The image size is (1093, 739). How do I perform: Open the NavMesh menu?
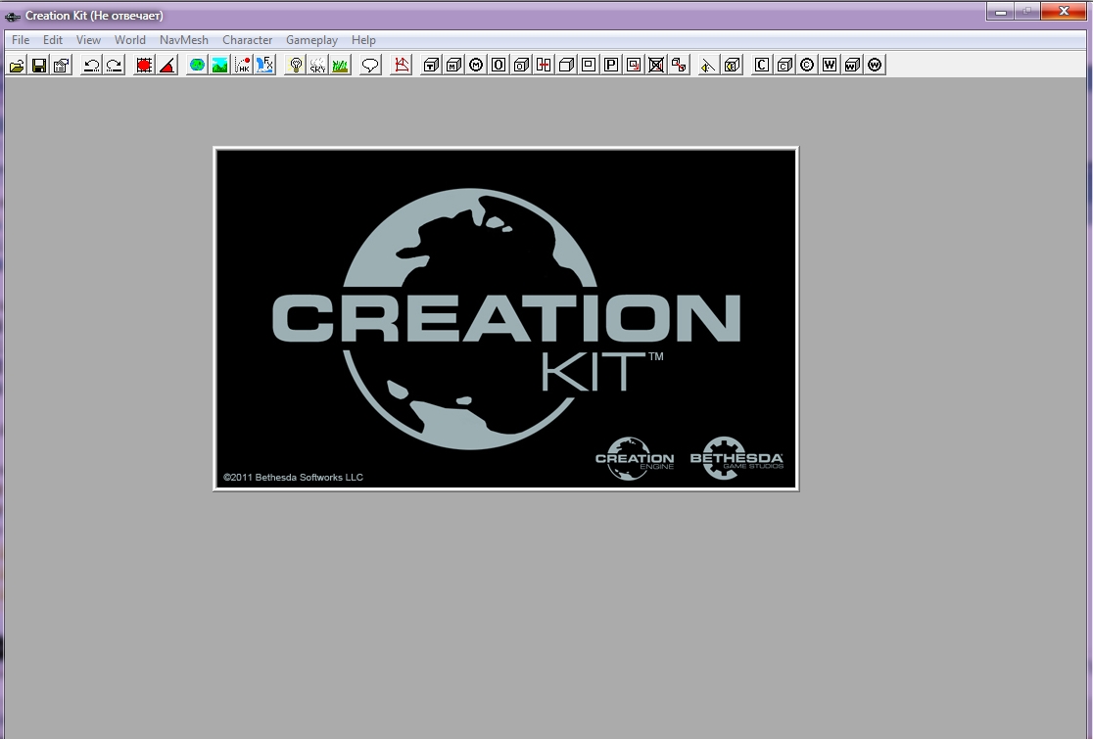[183, 40]
